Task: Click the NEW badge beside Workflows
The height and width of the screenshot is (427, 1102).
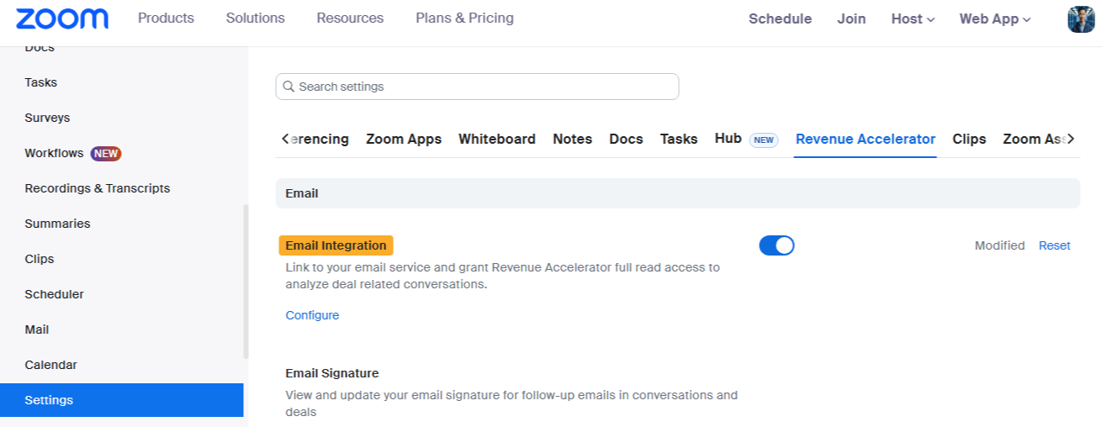Action: pyautogui.click(x=106, y=153)
